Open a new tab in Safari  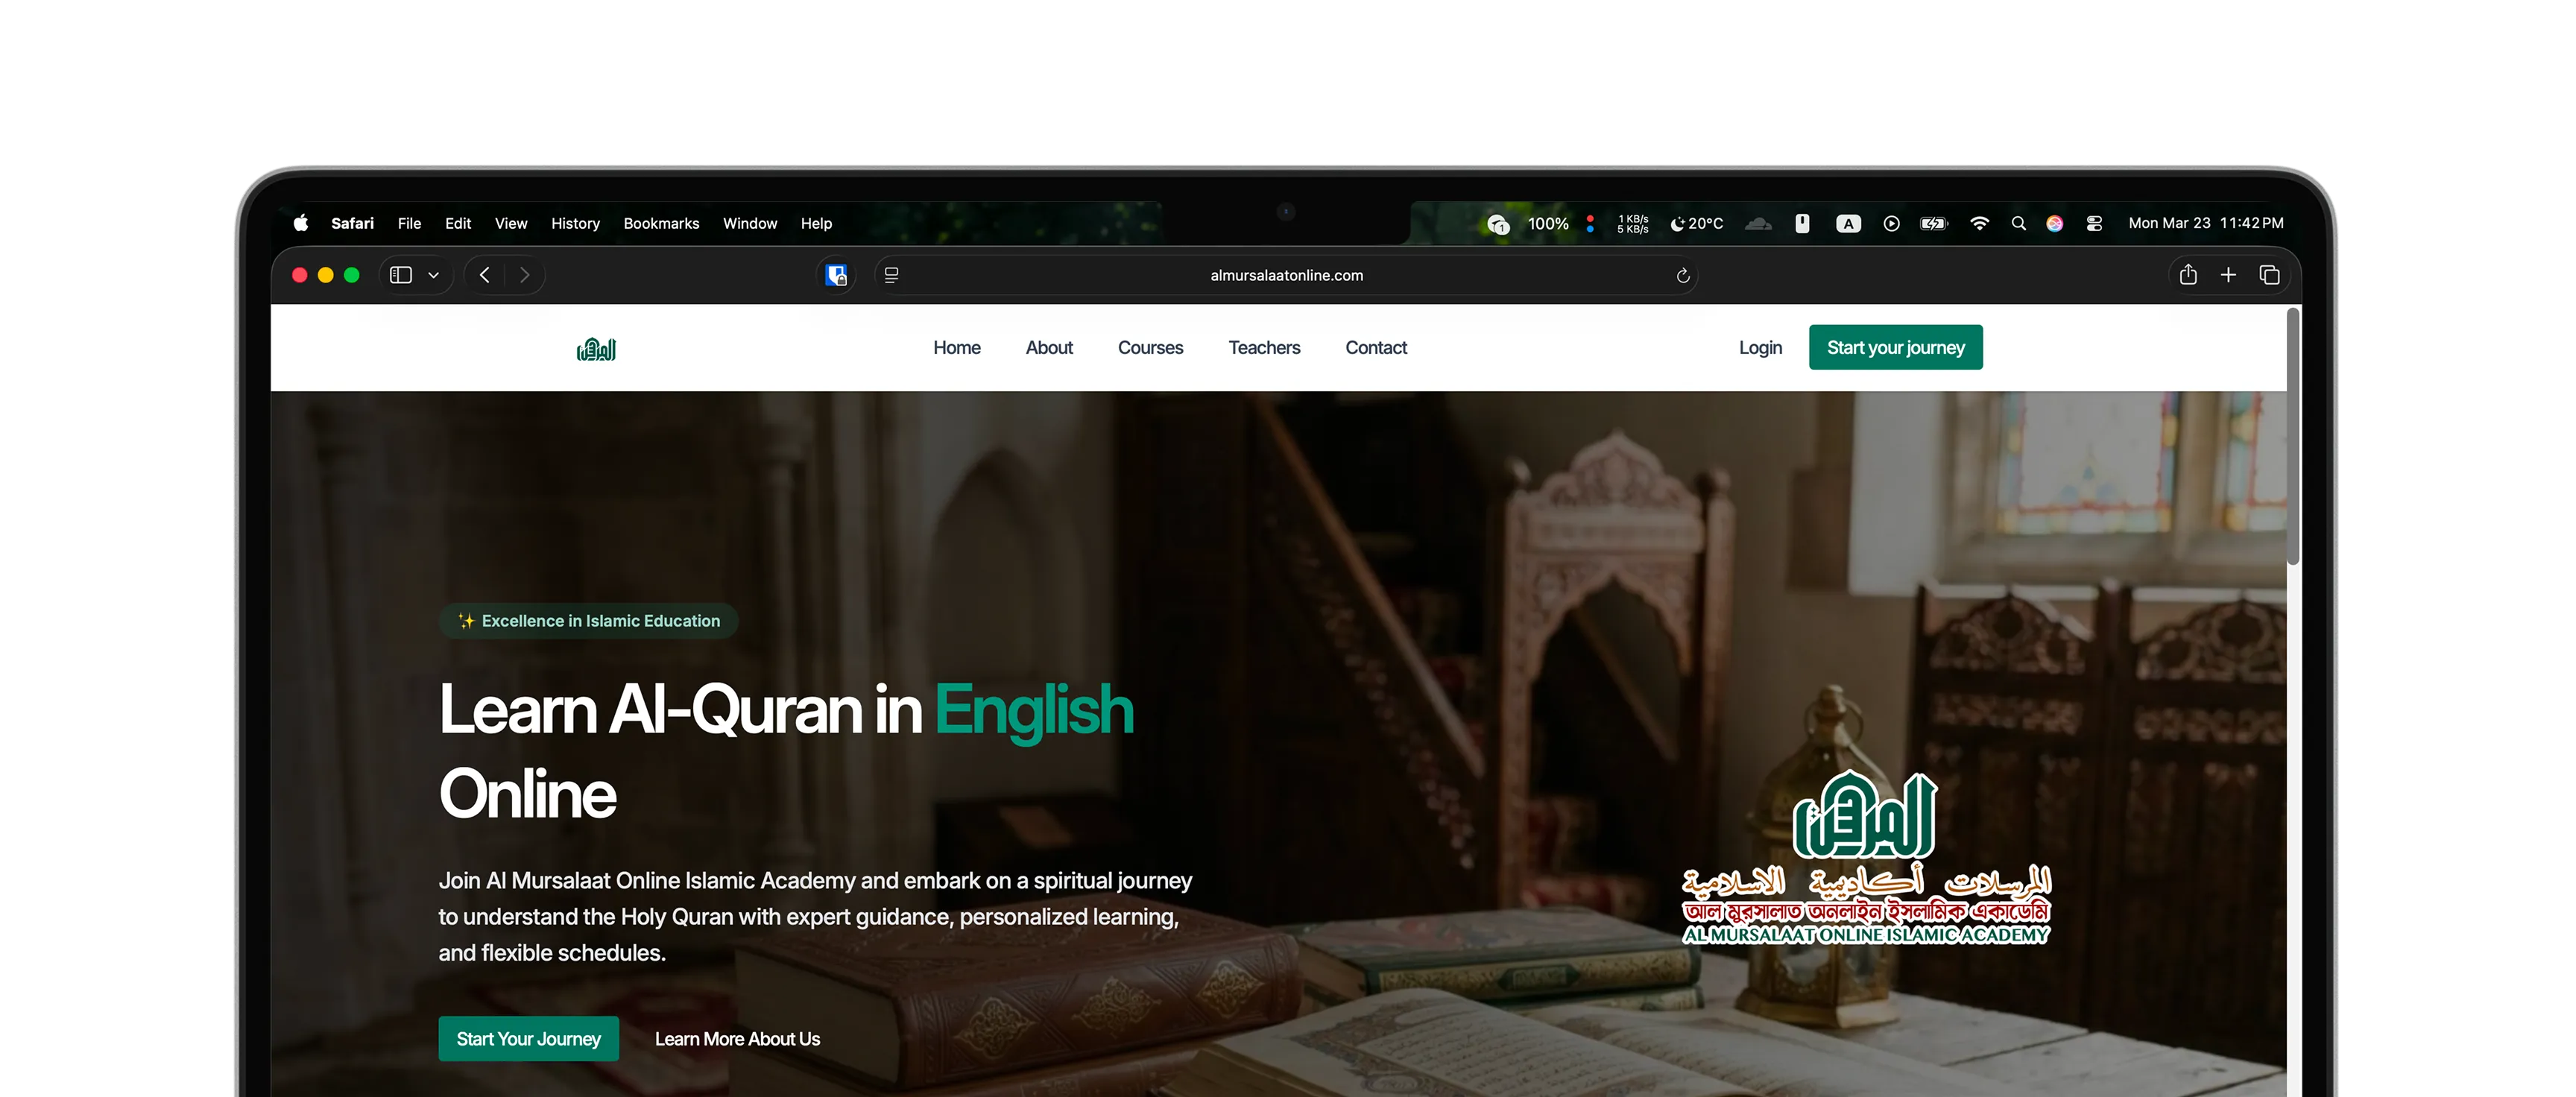pos(2229,274)
